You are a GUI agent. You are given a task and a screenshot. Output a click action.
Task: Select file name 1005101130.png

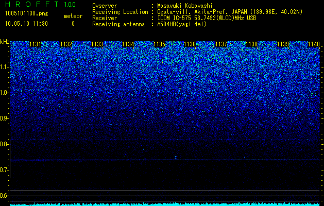27,14
